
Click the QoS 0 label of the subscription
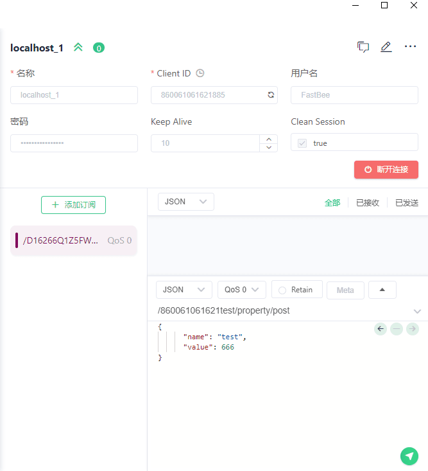coord(119,240)
